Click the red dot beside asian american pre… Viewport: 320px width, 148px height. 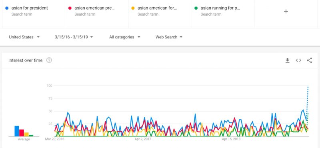coord(70,8)
